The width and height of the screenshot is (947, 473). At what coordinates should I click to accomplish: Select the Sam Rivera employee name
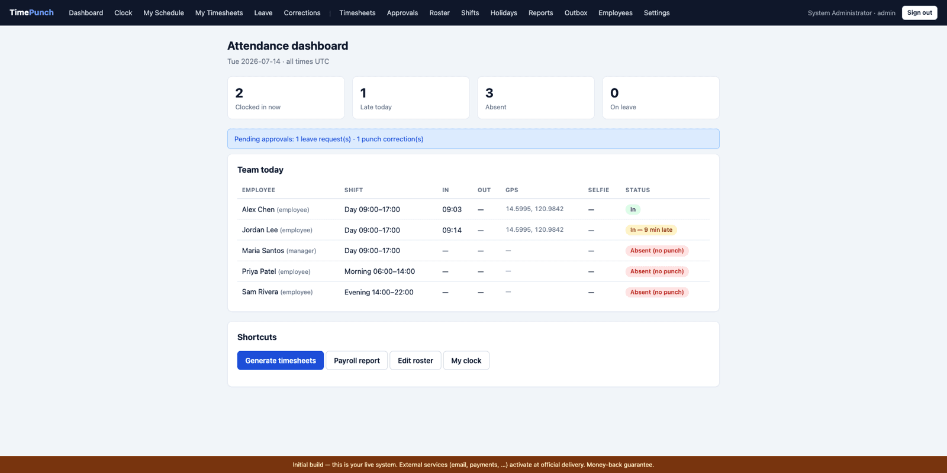[x=260, y=292]
